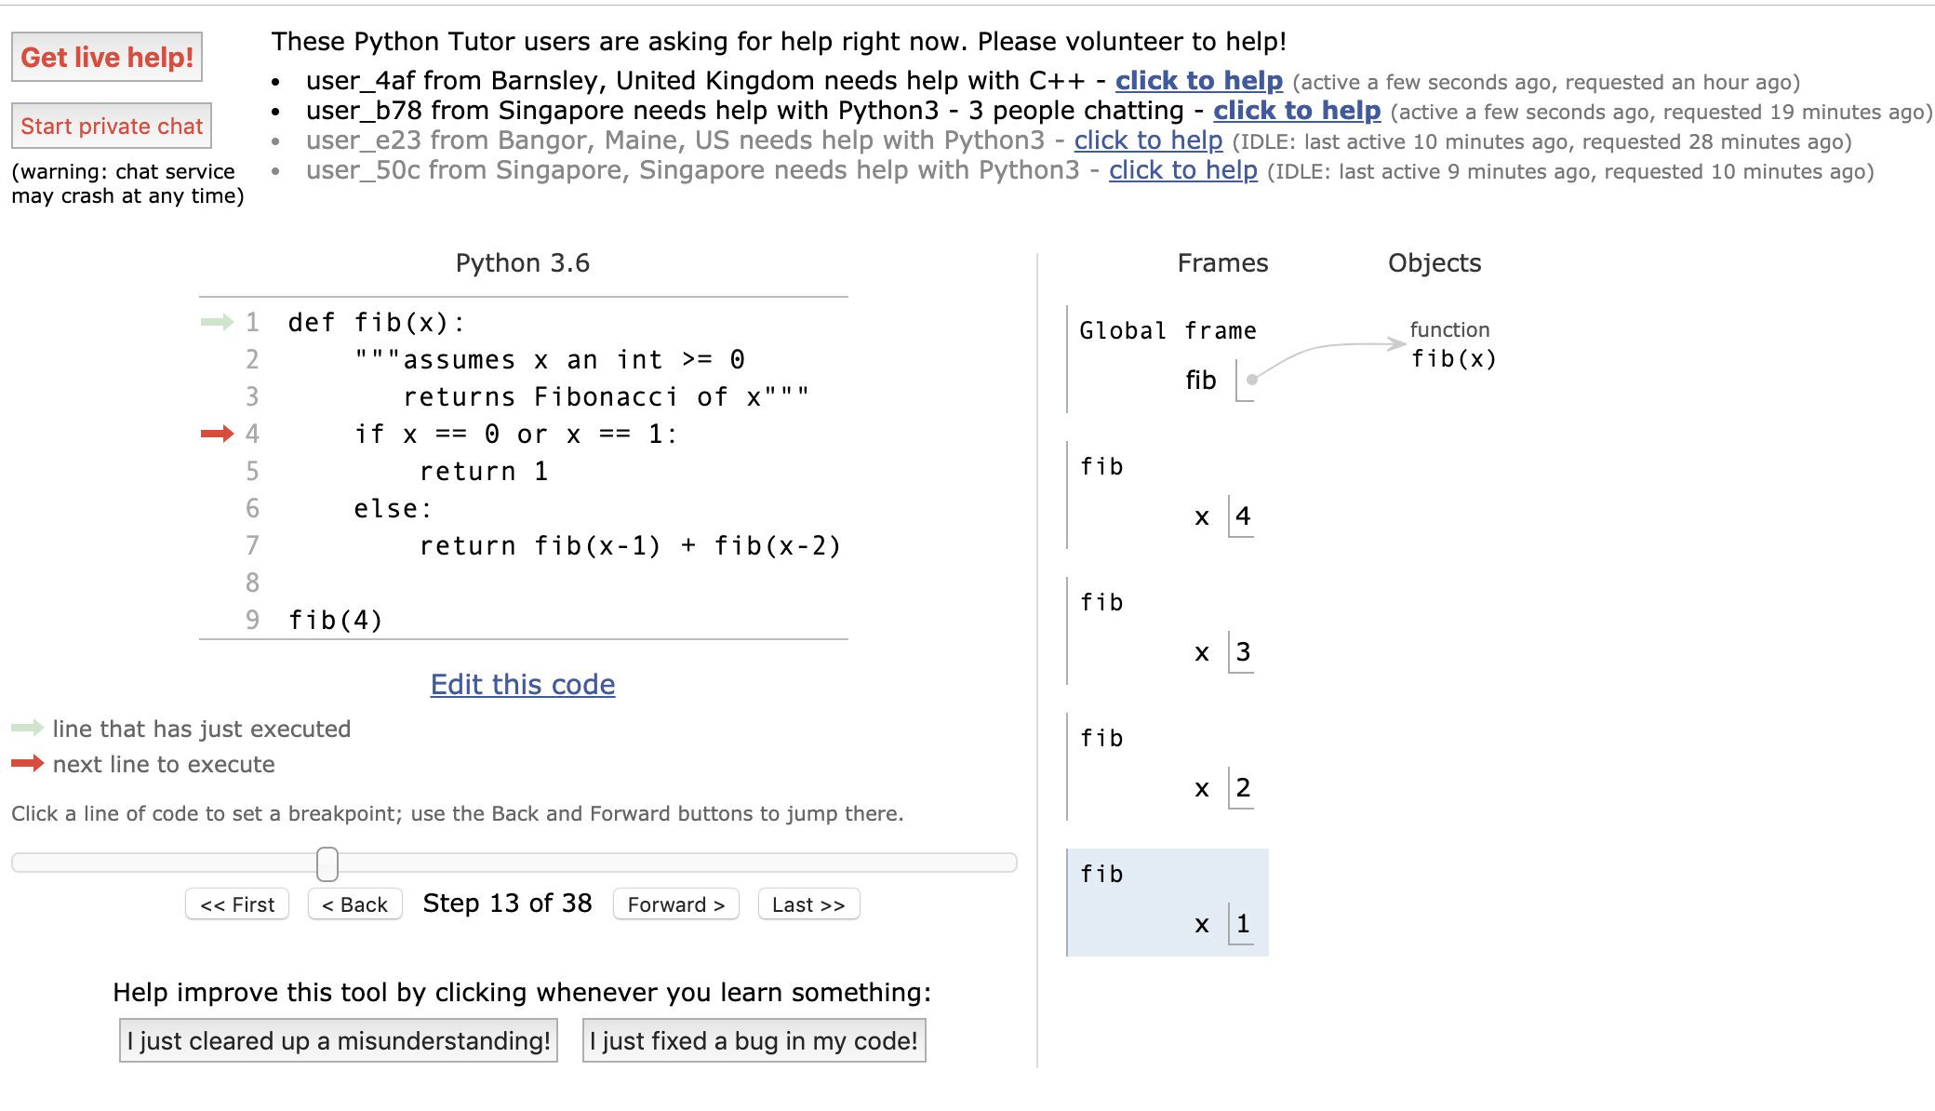Viewport: 1935px width, 1111px height.
Task: Click the 'Last >>' navigation button
Action: point(806,905)
